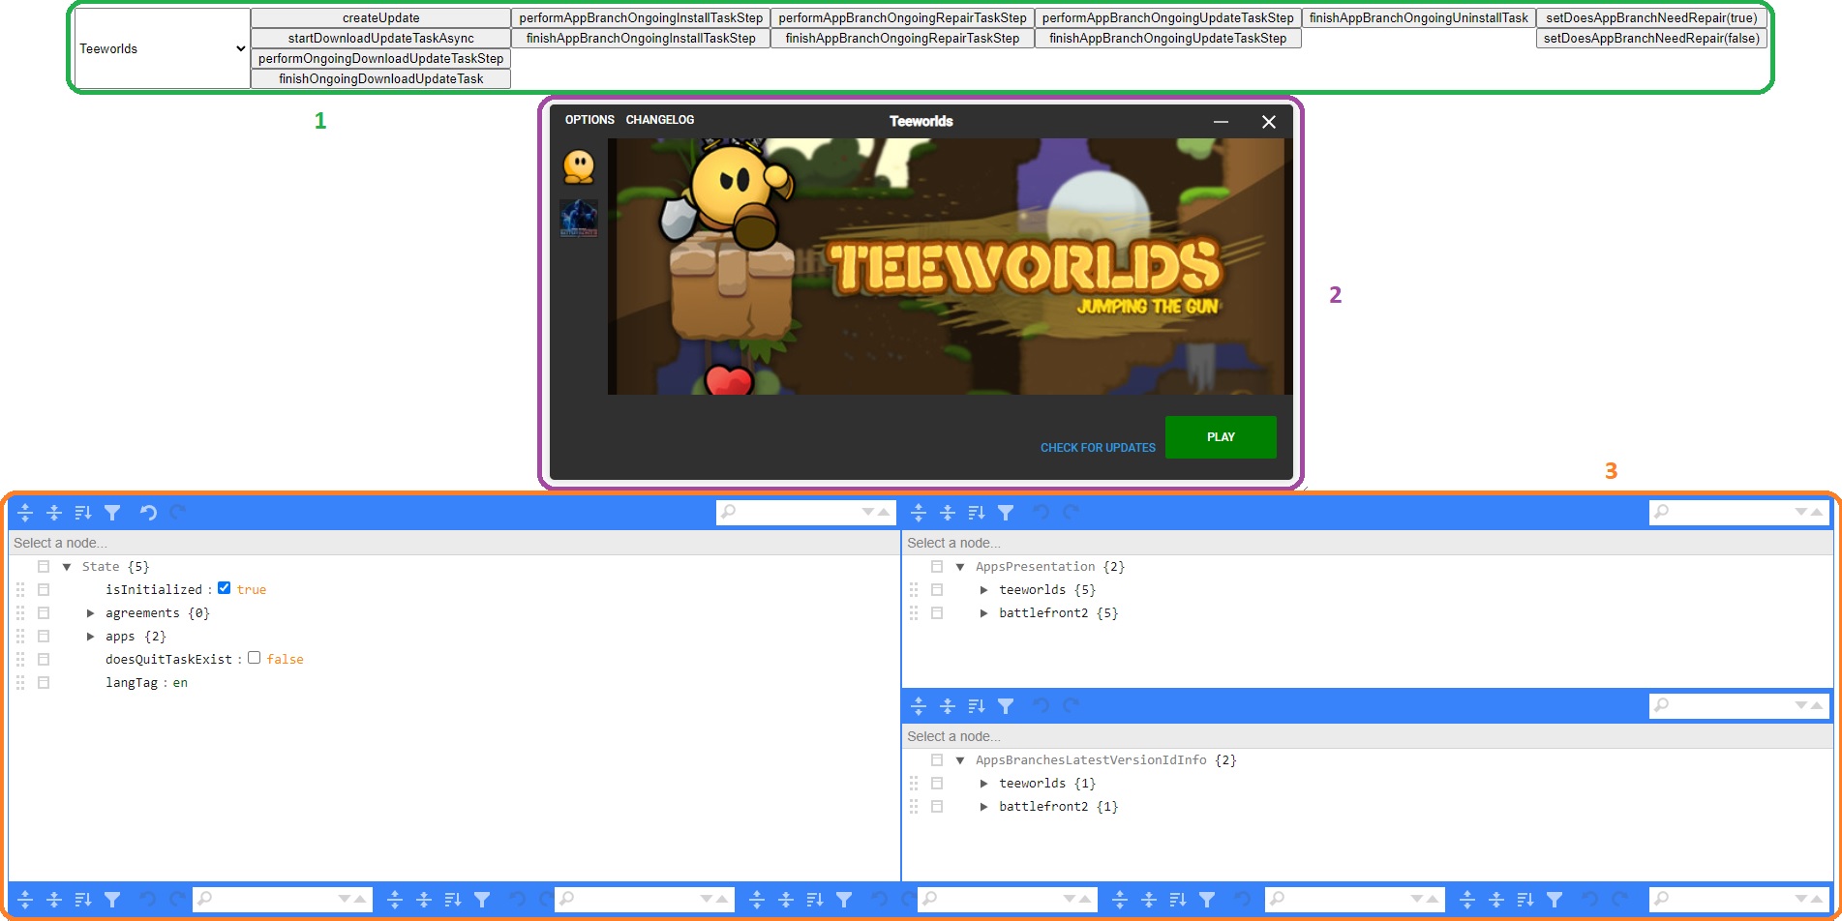Click the Teeworlds banner image in the launcher

tap(950, 266)
